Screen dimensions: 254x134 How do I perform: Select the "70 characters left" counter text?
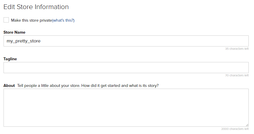tap(237, 75)
